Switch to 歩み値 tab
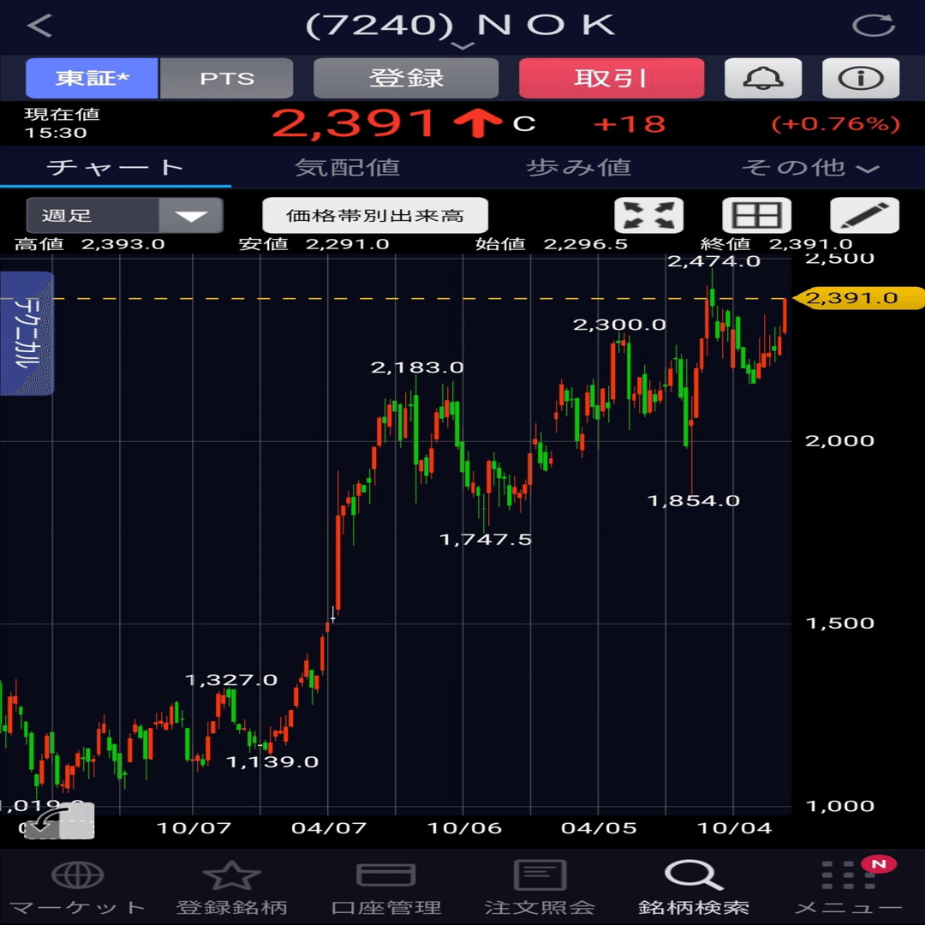Image resolution: width=925 pixels, height=925 pixels. coord(579,168)
